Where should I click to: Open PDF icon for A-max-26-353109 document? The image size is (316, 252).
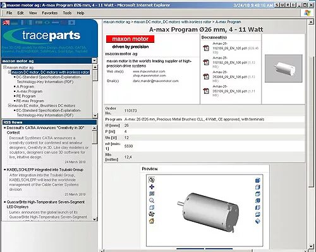(206, 91)
